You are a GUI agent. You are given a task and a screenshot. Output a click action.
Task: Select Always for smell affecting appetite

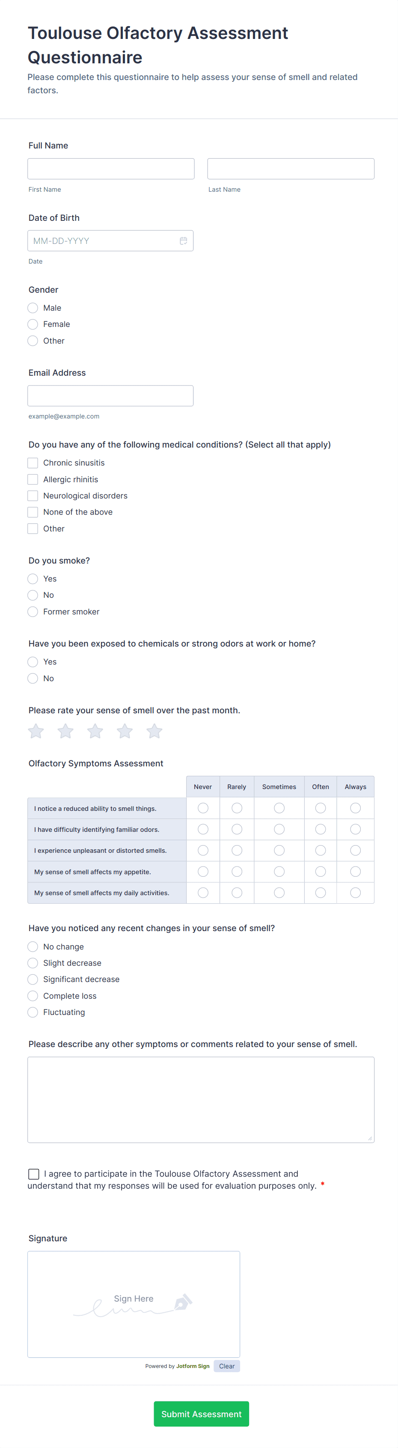click(355, 871)
